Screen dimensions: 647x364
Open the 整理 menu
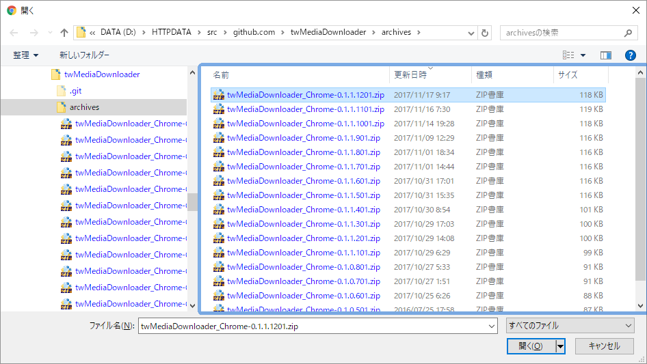pos(25,55)
